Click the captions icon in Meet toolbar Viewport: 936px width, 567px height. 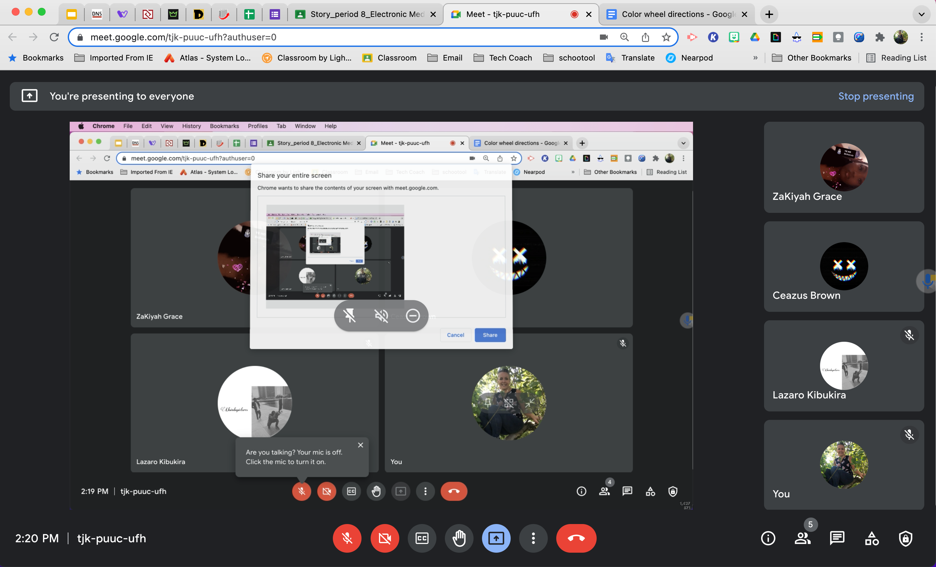point(422,538)
